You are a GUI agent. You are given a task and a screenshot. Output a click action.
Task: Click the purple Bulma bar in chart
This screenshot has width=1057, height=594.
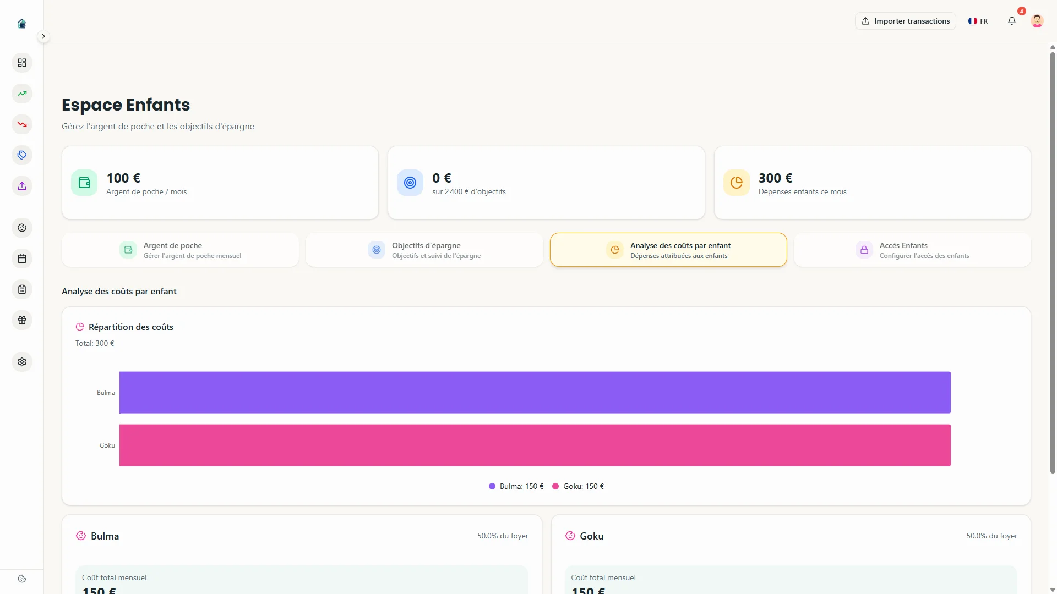point(535,392)
